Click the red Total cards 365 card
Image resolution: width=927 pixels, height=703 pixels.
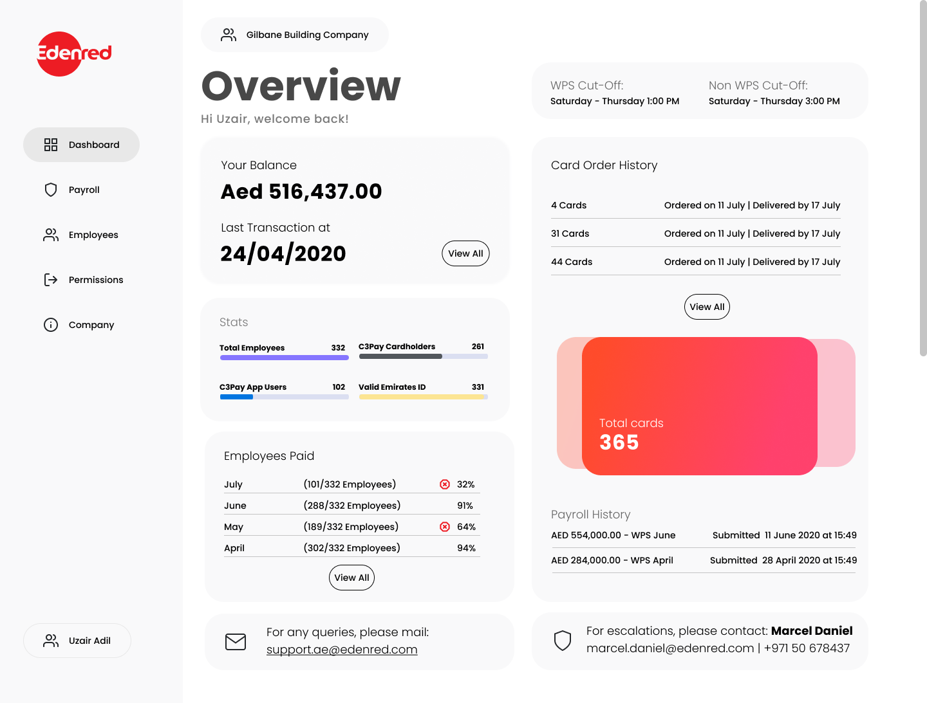pyautogui.click(x=699, y=406)
